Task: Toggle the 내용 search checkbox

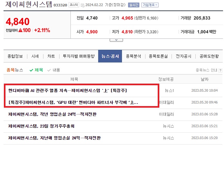Action: coord(54,70)
